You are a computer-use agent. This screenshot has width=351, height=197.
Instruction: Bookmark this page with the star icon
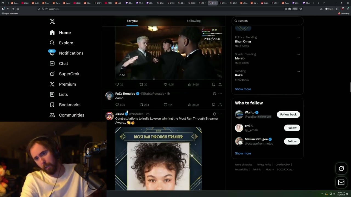pyautogui.click(x=301, y=9)
